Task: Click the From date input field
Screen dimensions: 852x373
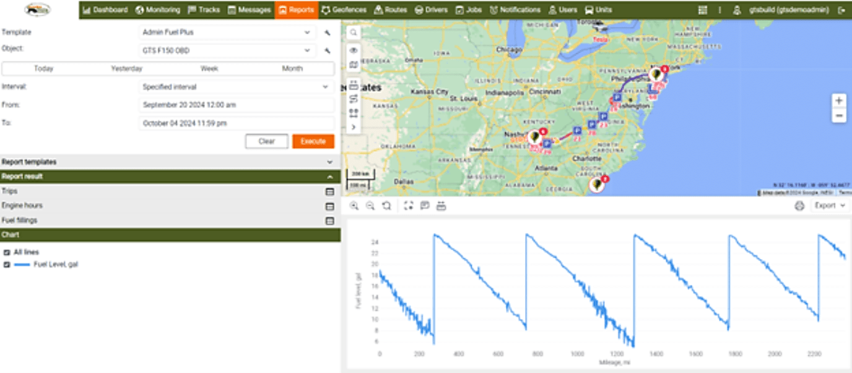Action: pyautogui.click(x=236, y=105)
